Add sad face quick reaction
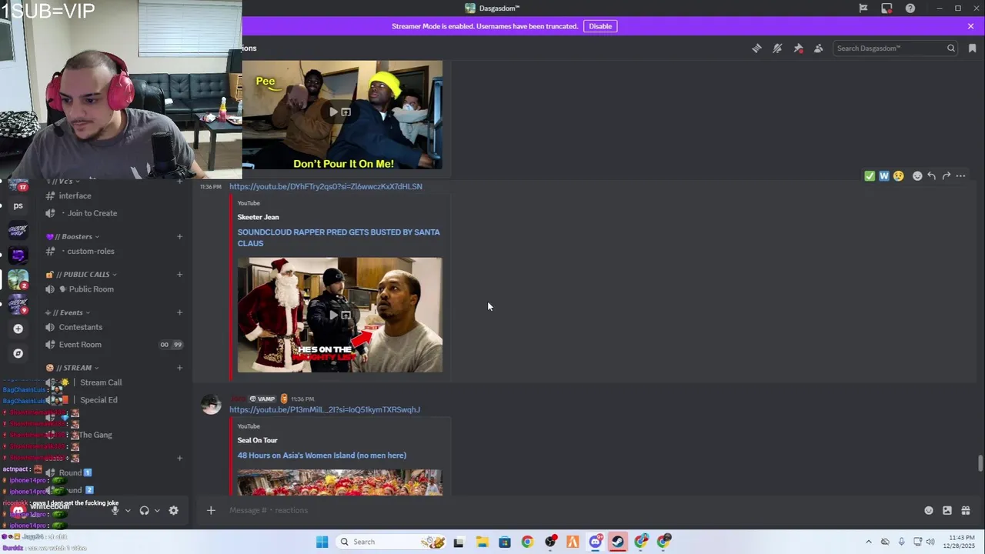985x554 pixels. tap(898, 176)
